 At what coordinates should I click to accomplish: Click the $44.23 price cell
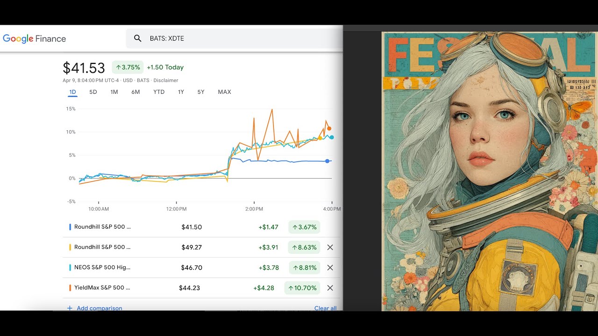pyautogui.click(x=189, y=288)
